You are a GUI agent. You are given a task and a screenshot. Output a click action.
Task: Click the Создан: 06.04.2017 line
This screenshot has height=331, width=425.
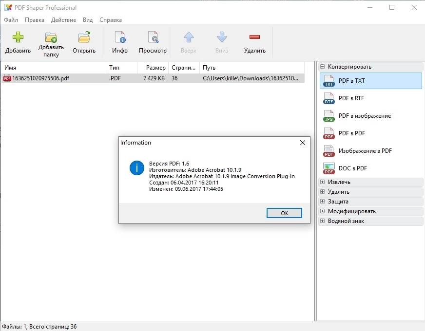(184, 183)
